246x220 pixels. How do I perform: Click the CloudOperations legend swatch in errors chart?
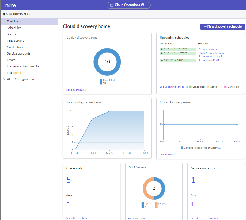(182, 148)
